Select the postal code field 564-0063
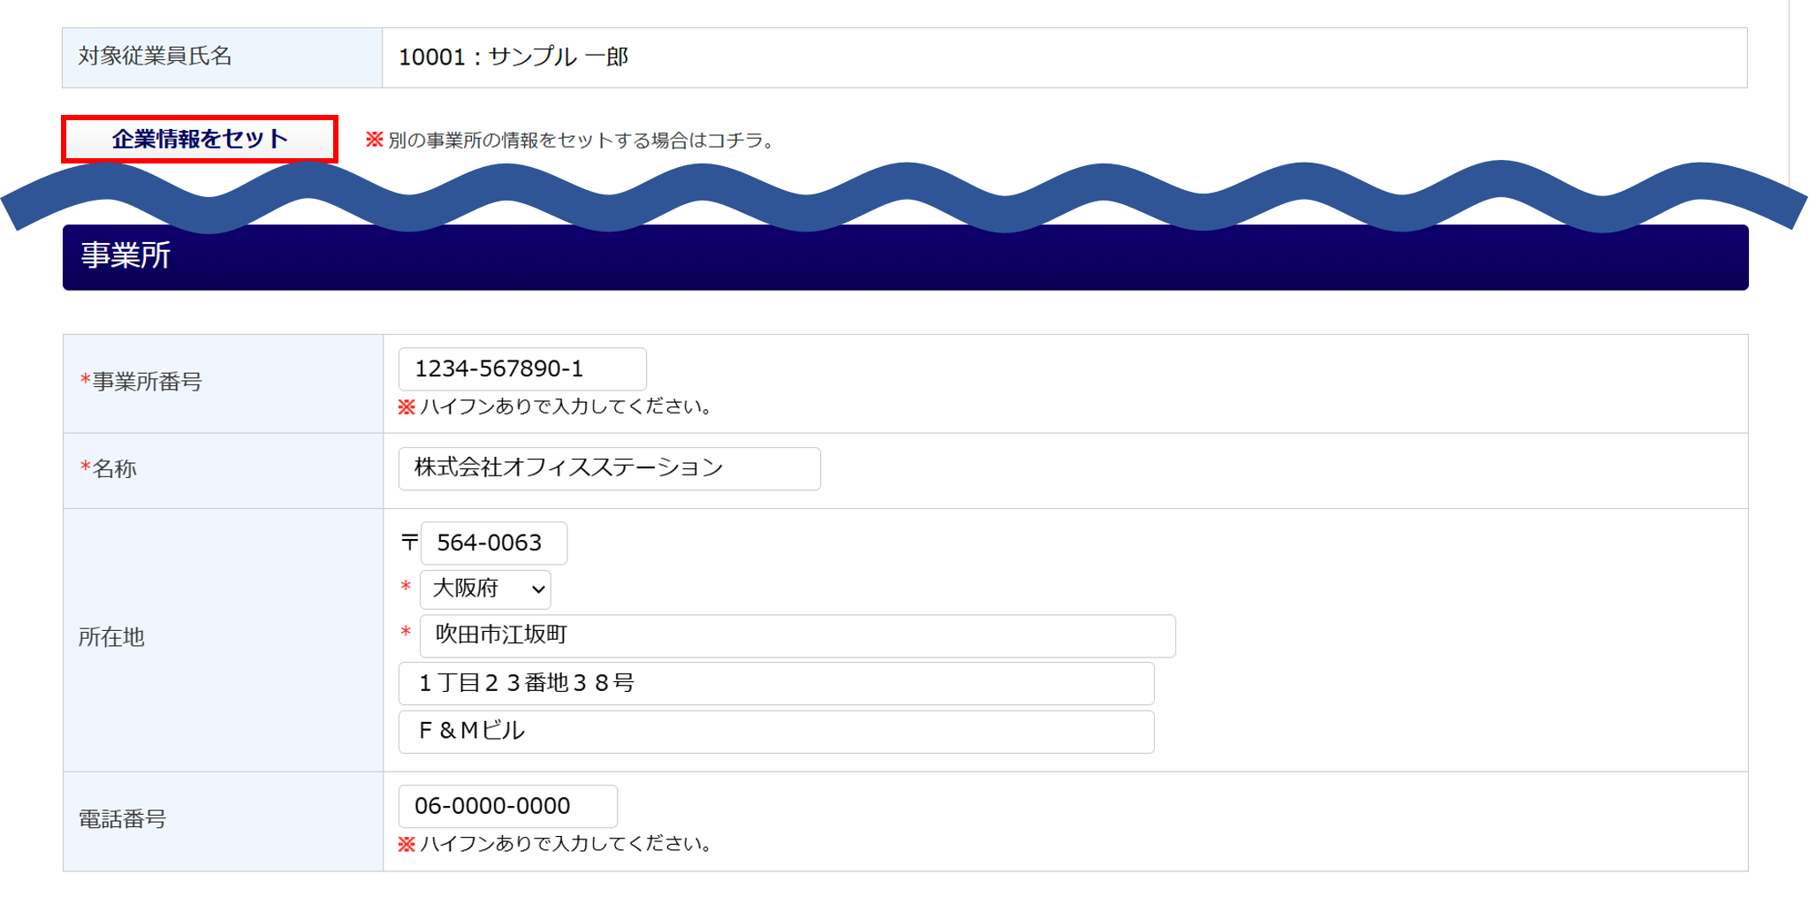1809x904 pixels. pyautogui.click(x=493, y=543)
